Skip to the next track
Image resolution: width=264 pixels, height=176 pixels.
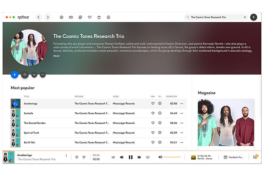tap(139, 157)
